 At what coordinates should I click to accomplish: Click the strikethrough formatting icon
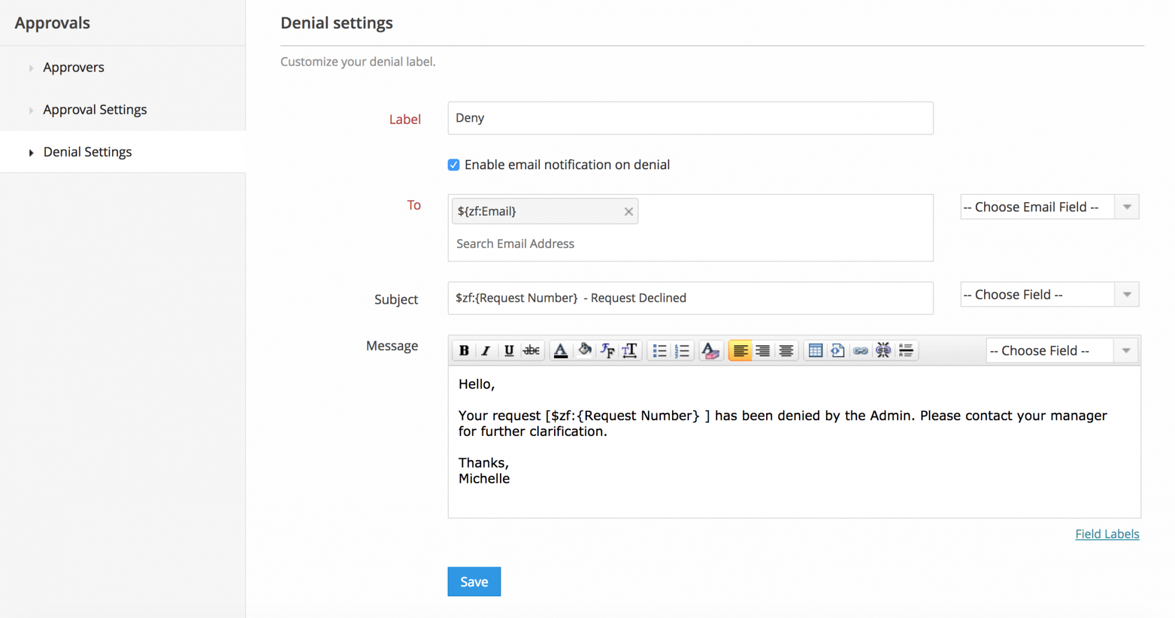tap(532, 351)
